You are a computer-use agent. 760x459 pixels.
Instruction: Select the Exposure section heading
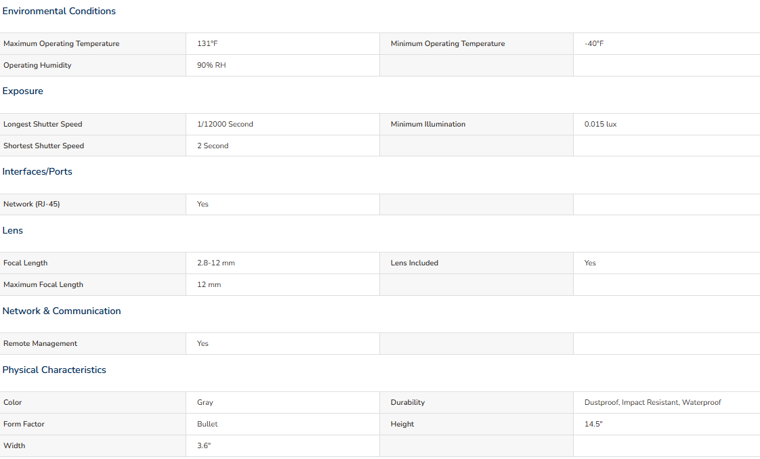click(x=23, y=91)
